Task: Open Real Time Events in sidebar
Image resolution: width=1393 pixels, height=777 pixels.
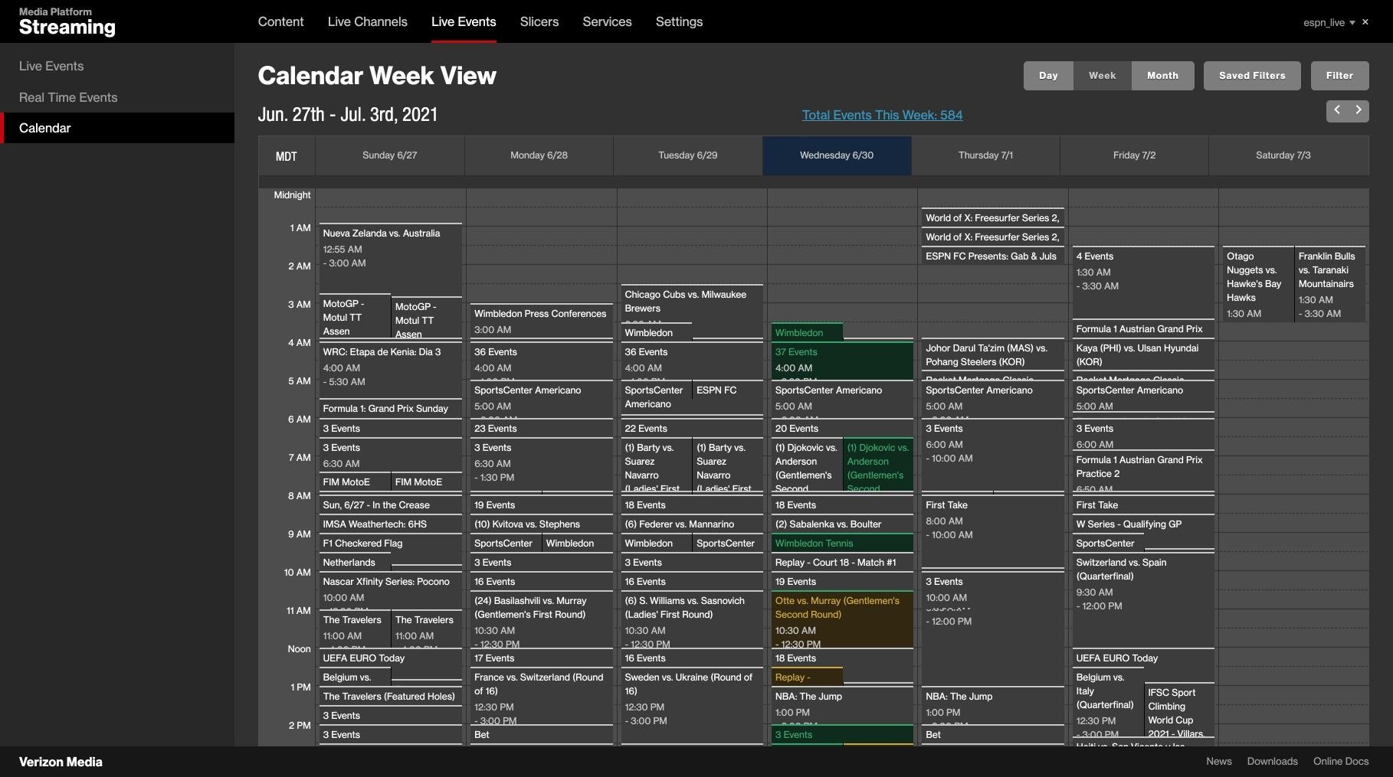Action: 68,97
